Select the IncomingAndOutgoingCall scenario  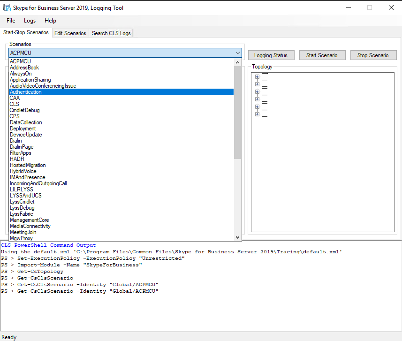click(121, 183)
